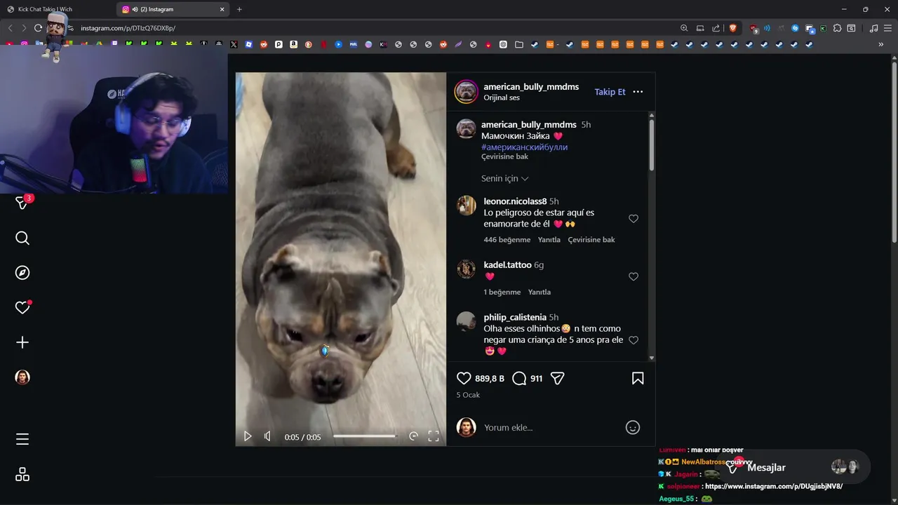Image resolution: width=898 pixels, height=505 pixels.
Task: Open the Explore compass icon
Action: point(22,273)
